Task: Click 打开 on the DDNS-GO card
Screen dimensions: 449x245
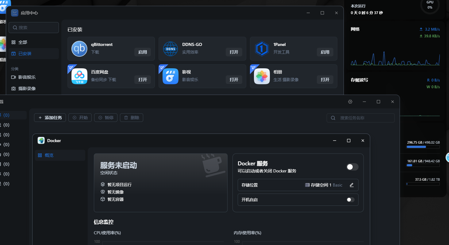Action: tap(234, 52)
